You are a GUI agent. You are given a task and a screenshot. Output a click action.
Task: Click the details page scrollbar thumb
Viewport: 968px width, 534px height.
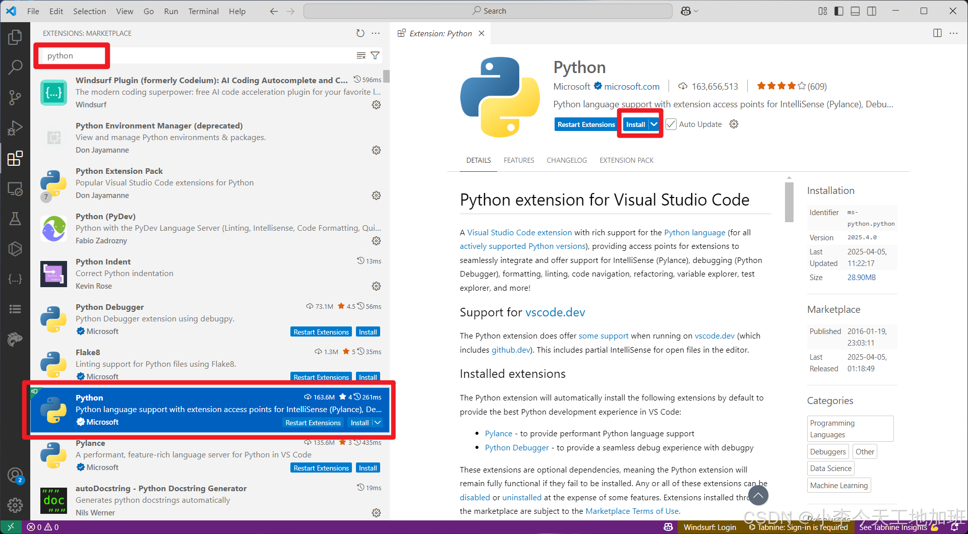point(789,202)
